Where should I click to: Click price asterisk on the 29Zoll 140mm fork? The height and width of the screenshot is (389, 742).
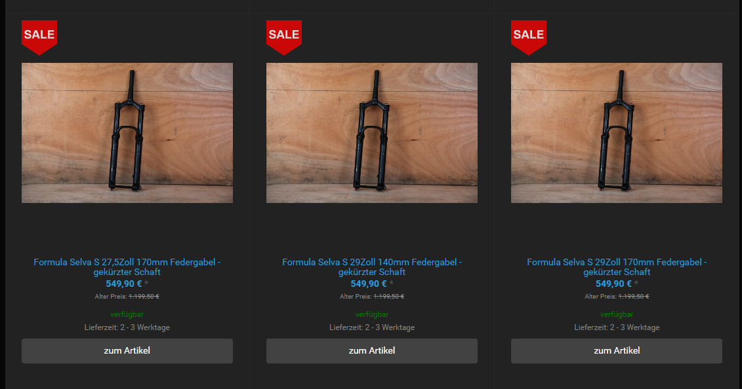[391, 284]
